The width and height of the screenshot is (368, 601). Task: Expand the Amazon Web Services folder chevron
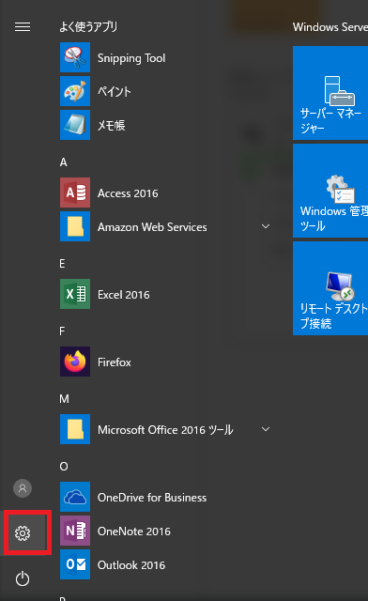pyautogui.click(x=266, y=226)
